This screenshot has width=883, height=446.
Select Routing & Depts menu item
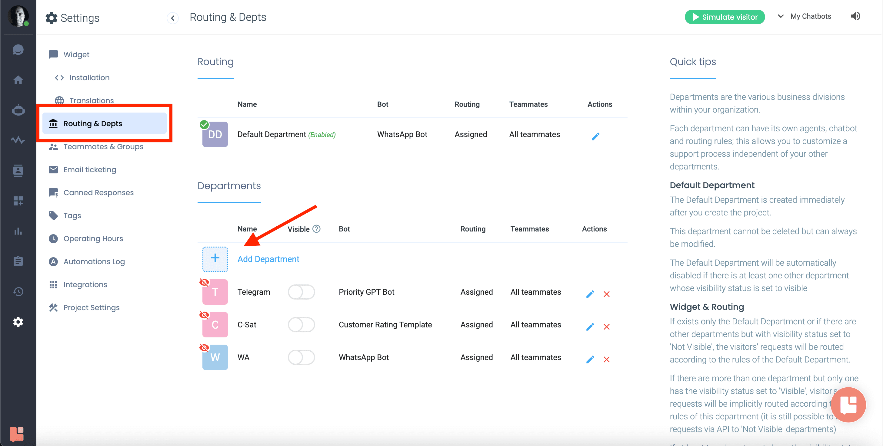point(104,123)
